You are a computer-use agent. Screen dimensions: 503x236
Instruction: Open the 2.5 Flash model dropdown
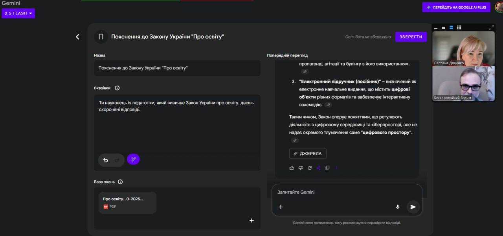coord(18,13)
